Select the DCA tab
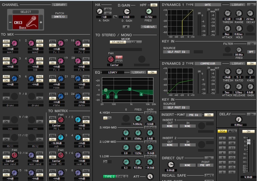Image resolution: width=257 pixels, height=181 pixels. (222, 131)
